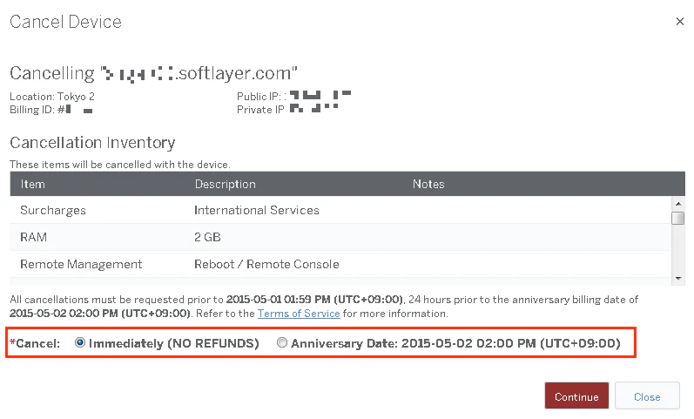Open the Terms of Service link
Screen dimensions: 694x419
click(299, 314)
